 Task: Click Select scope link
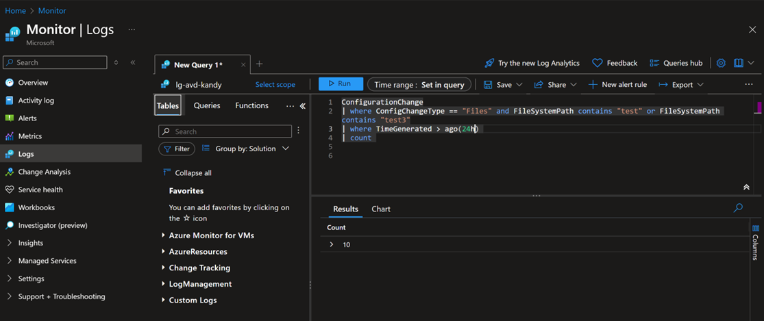[x=275, y=85]
